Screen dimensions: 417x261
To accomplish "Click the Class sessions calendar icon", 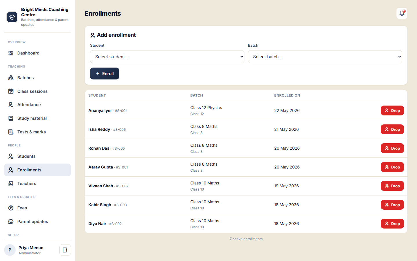I will 11,91.
